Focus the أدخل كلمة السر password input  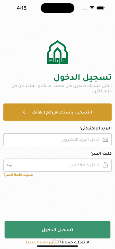point(57,165)
